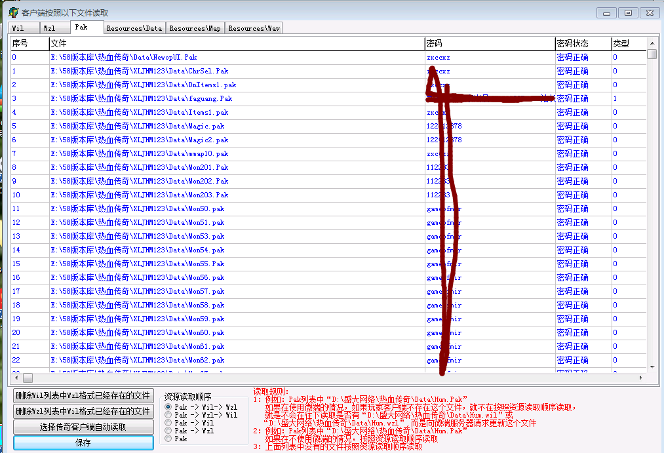Viewport: 664px width, 453px height.
Task: Select the mmap10.pak file row
Action: pos(328,153)
